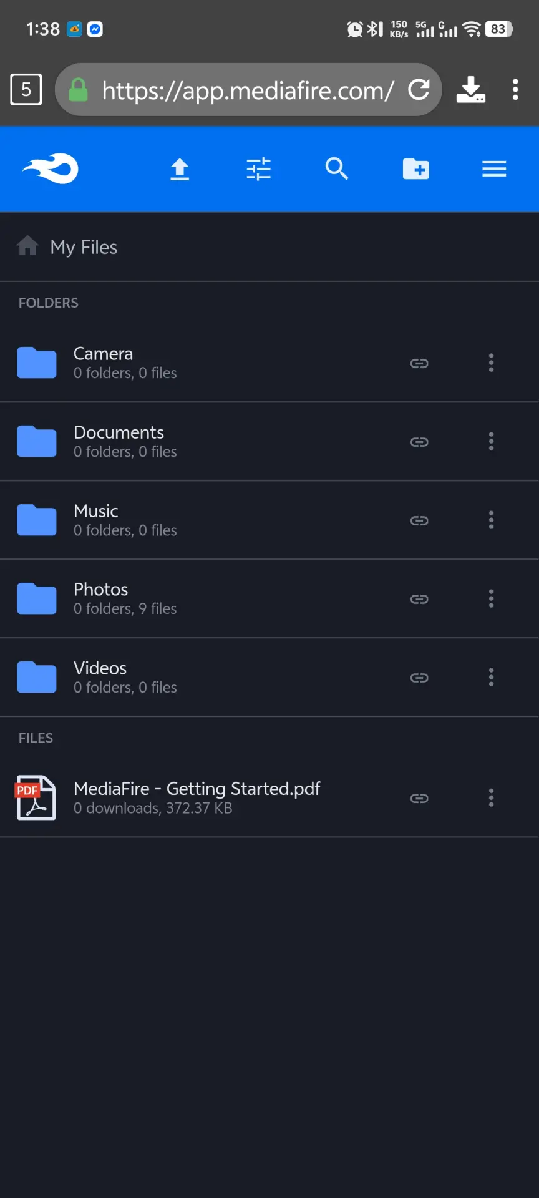This screenshot has height=1198, width=539.
Task: Copy share link for Photos folder
Action: pos(419,599)
